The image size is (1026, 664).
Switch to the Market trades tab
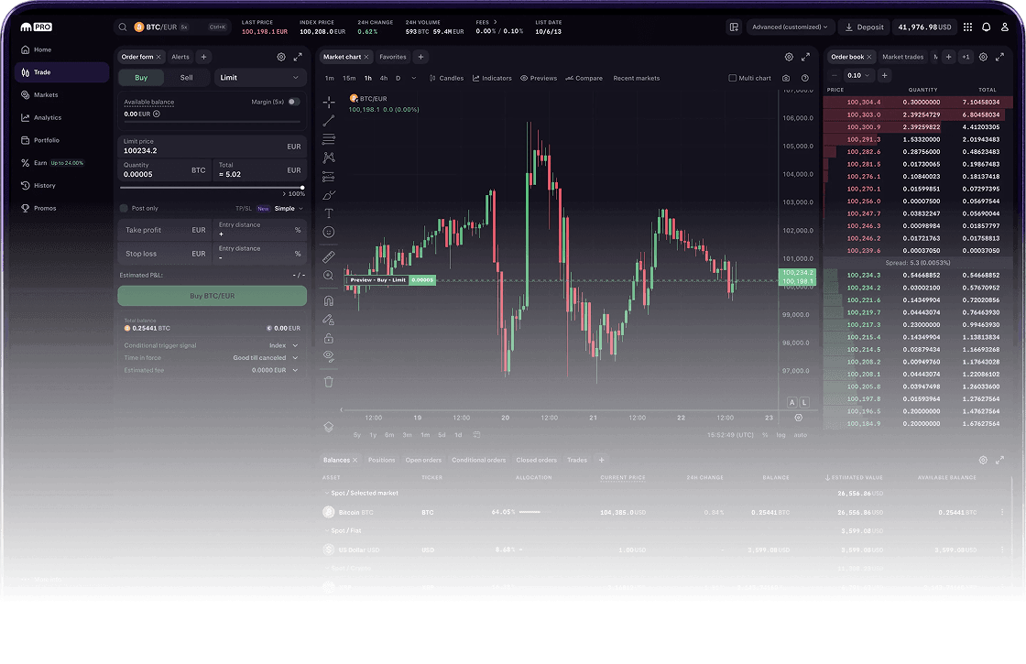click(x=902, y=57)
